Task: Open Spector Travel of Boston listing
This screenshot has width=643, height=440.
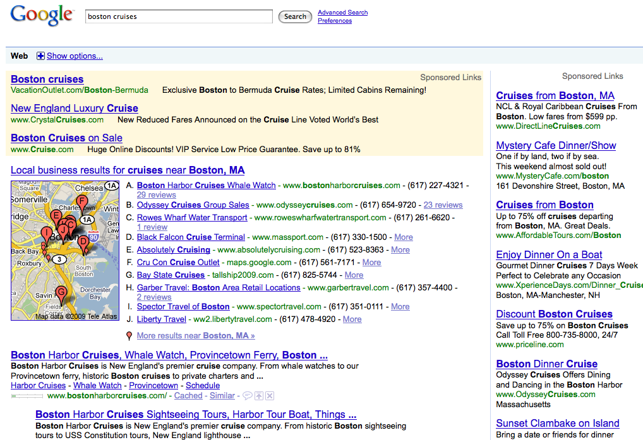Action: 183,307
